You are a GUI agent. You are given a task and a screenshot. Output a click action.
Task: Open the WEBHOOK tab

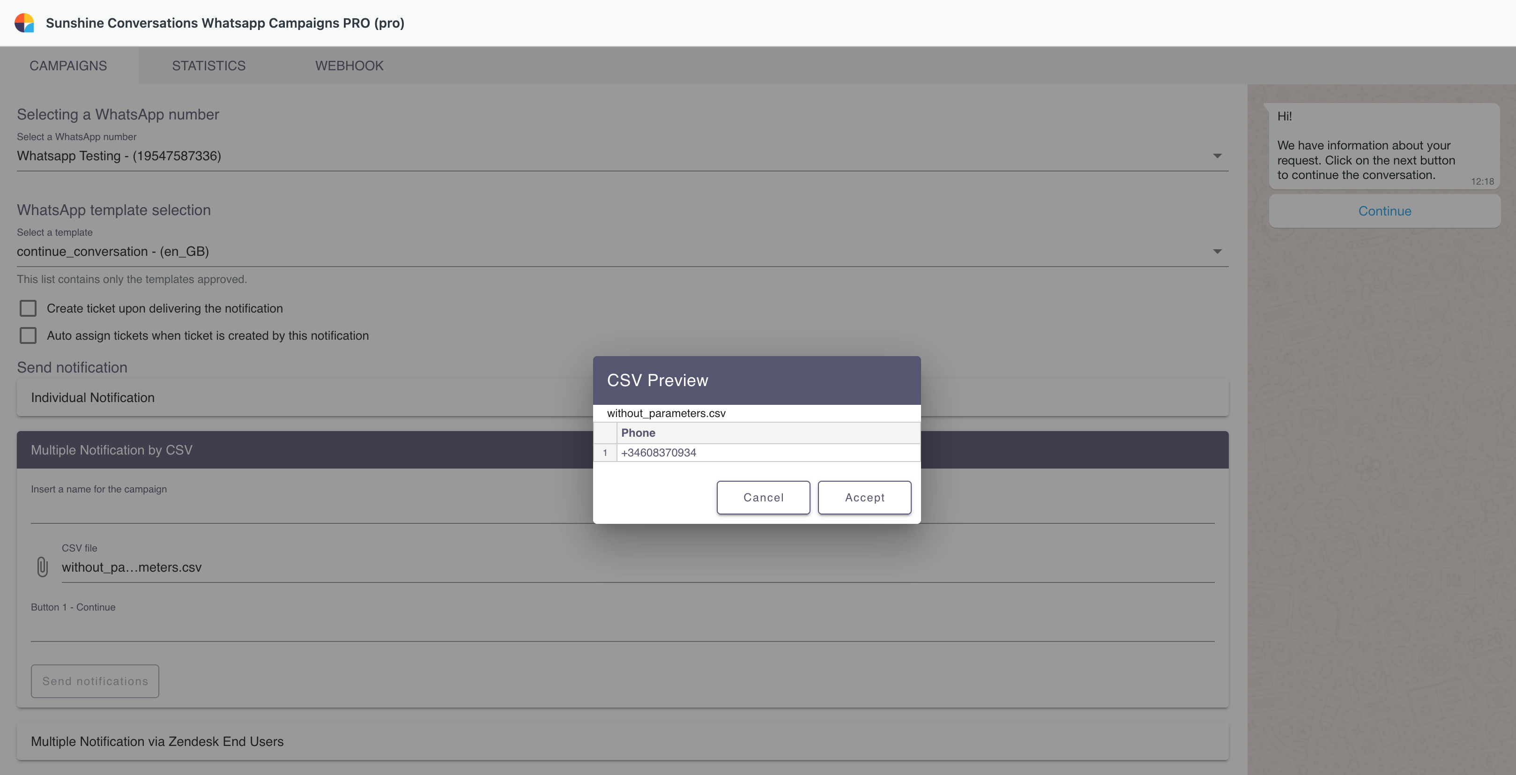click(x=349, y=65)
